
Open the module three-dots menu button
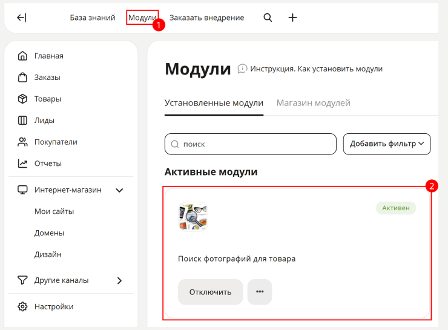coord(260,292)
